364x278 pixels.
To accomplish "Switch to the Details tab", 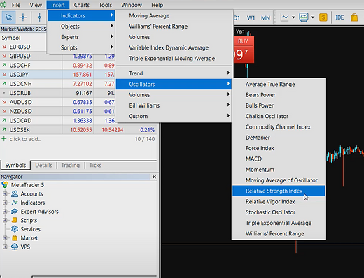I will pos(43,165).
